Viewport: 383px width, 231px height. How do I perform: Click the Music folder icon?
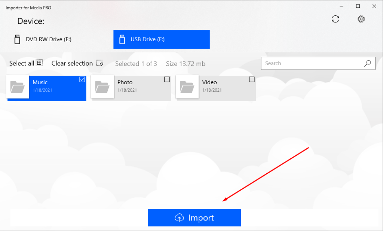18,87
